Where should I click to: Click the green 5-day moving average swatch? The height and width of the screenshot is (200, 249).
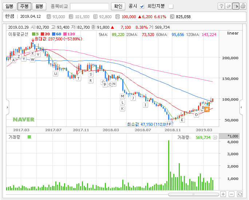(x=33, y=34)
